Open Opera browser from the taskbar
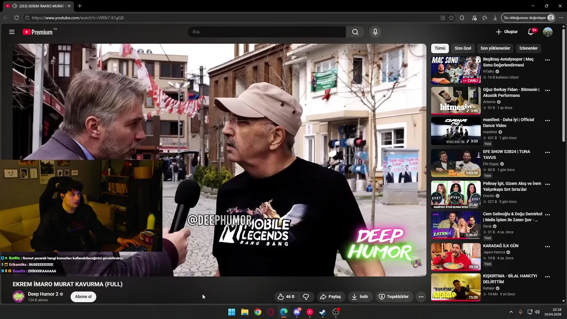 coord(271,312)
